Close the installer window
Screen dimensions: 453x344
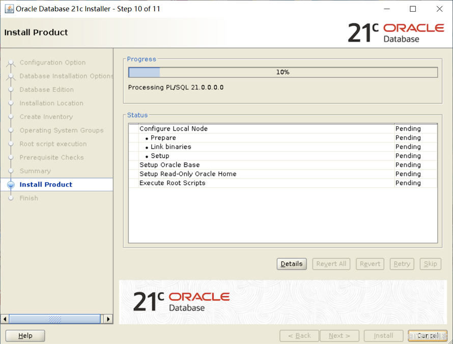[x=439, y=9]
